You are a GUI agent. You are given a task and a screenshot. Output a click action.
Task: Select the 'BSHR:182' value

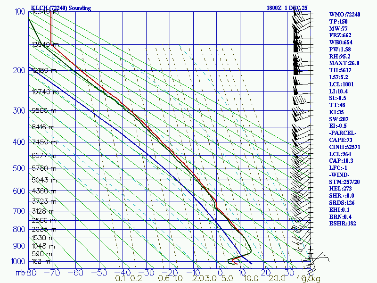pyautogui.click(x=343, y=224)
